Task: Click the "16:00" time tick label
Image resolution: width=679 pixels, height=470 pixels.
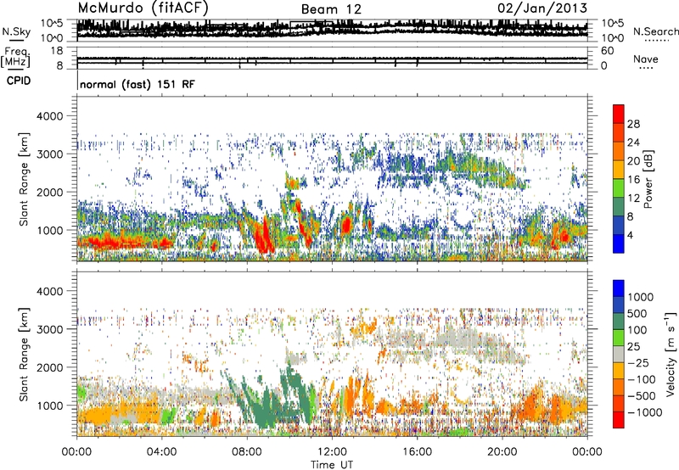Action: pos(417,452)
